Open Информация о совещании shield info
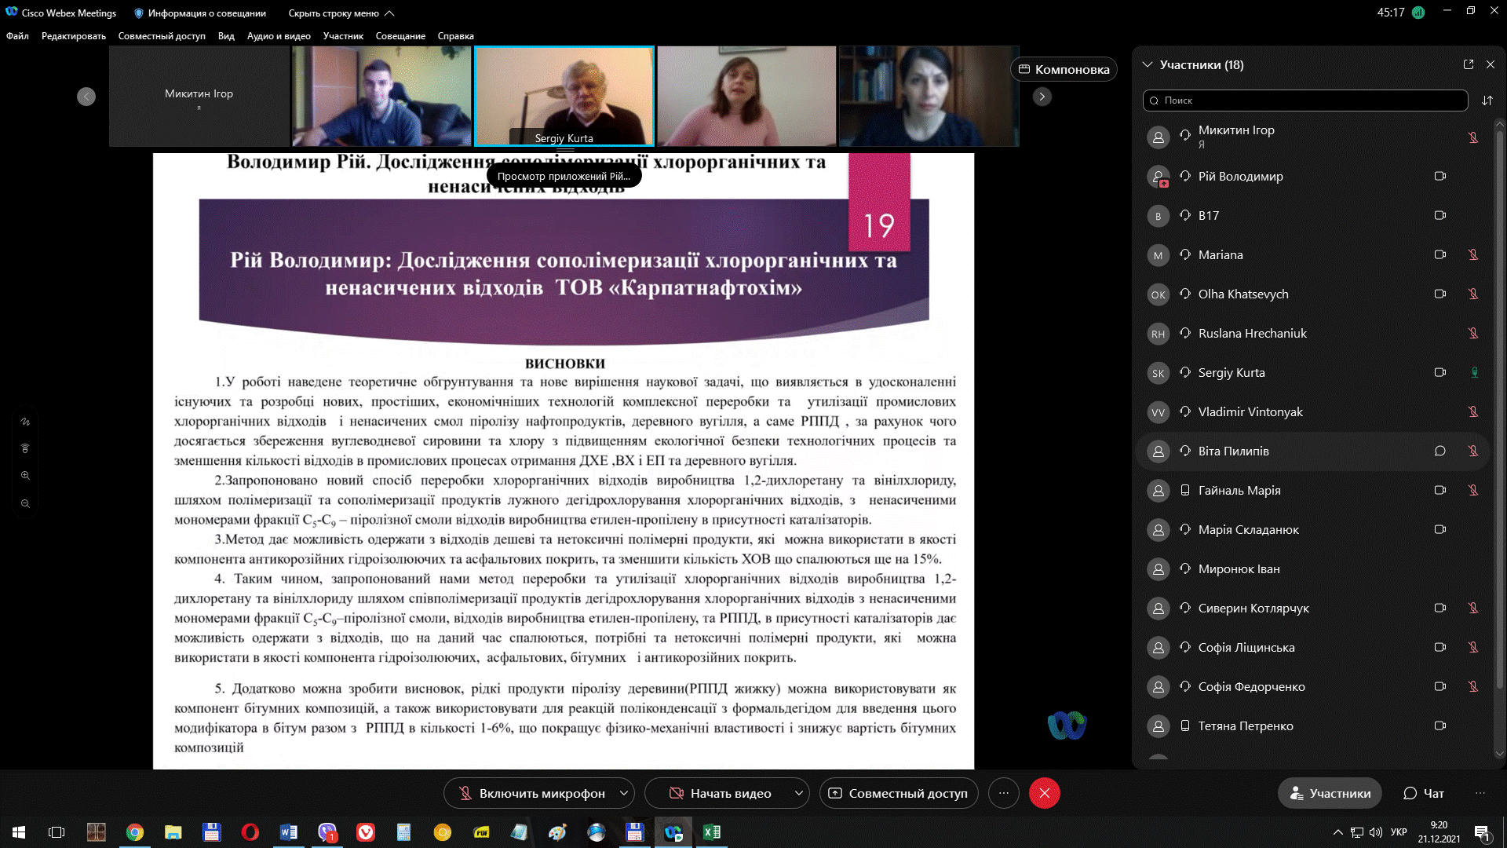The width and height of the screenshot is (1507, 848). coord(200,13)
